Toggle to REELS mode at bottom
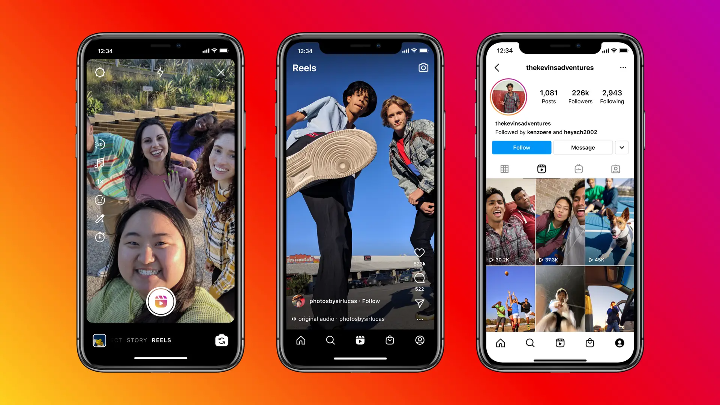The width and height of the screenshot is (720, 405). pos(161,340)
